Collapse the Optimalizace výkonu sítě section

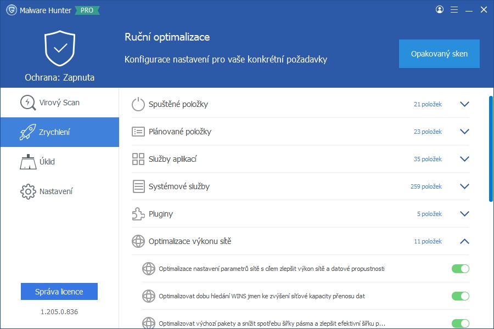point(464,241)
